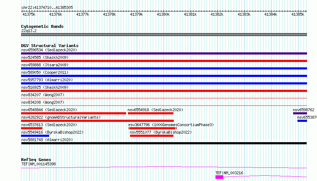Select the red bar under esv3647796
Screen dimensions: 317x181
153,128
